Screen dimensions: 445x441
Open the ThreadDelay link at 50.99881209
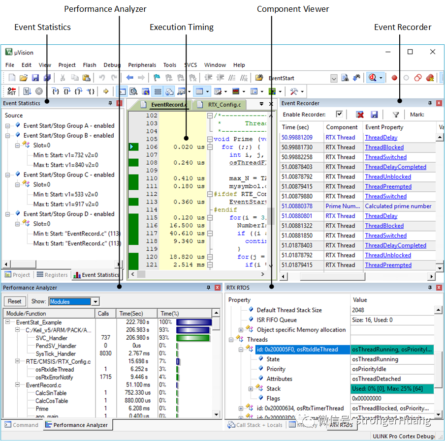[381, 138]
